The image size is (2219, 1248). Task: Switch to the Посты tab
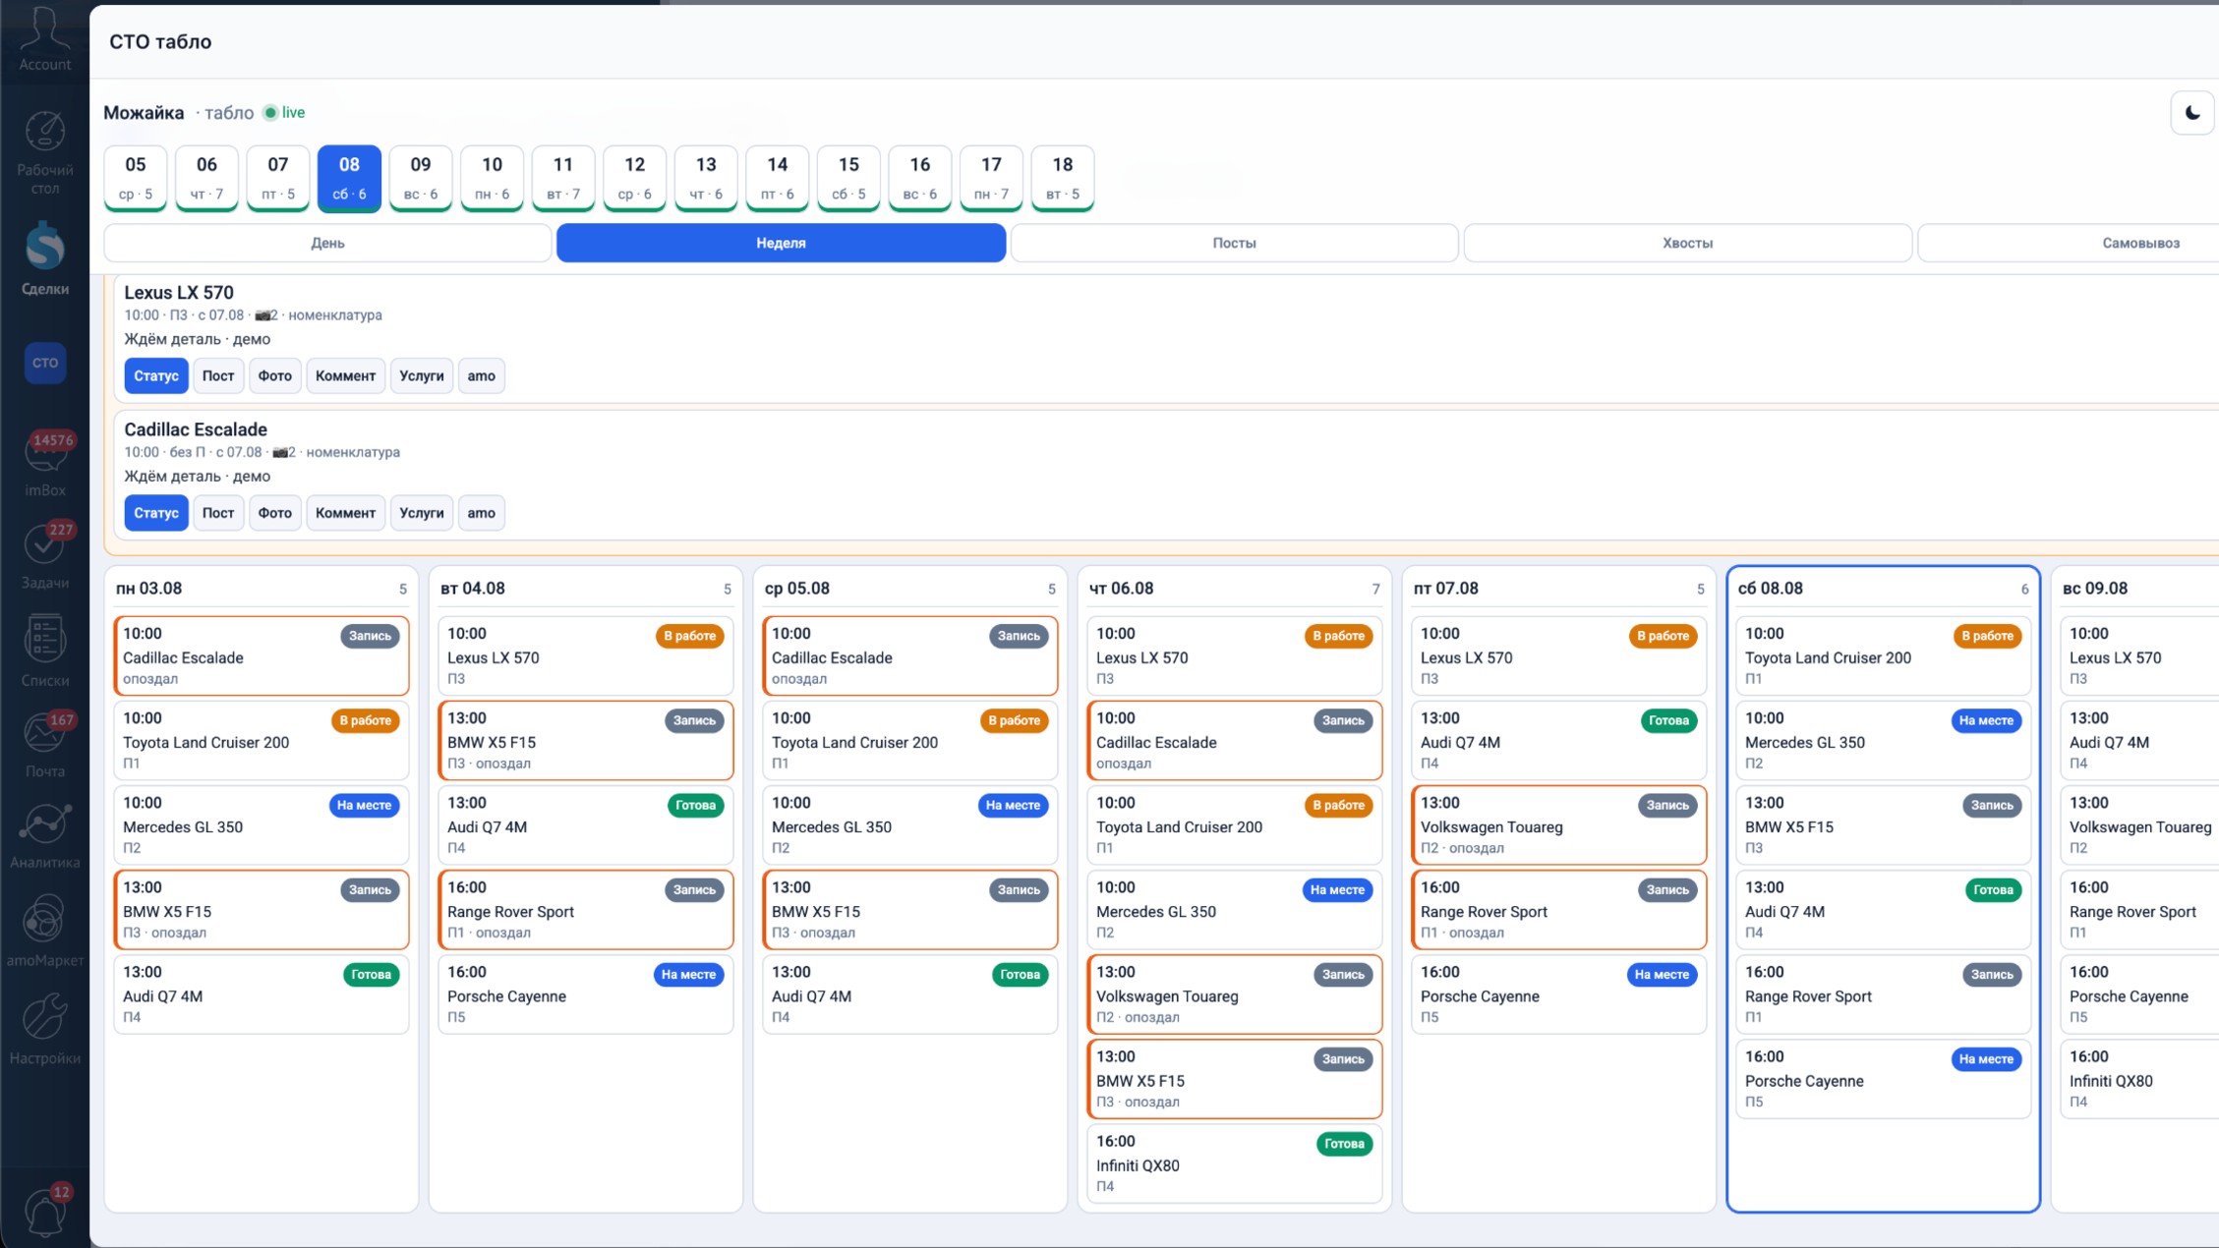coord(1234,243)
